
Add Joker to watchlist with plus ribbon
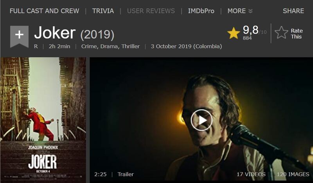pyautogui.click(x=19, y=36)
